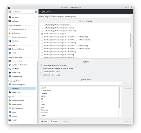Image resolution: width=141 pixels, height=133 pixels.
Task: Focus the sidebar Search field
Action: (23, 12)
